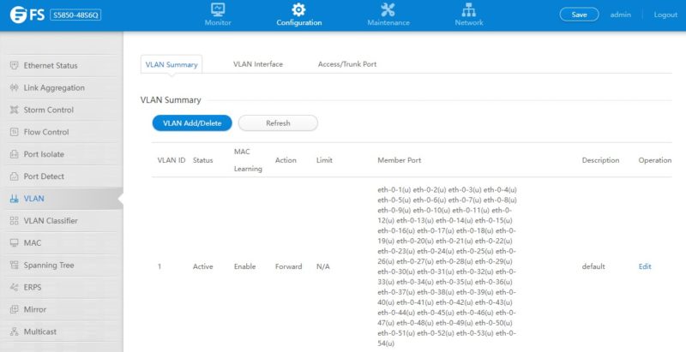Open Port Detect settings

[x=44, y=176]
